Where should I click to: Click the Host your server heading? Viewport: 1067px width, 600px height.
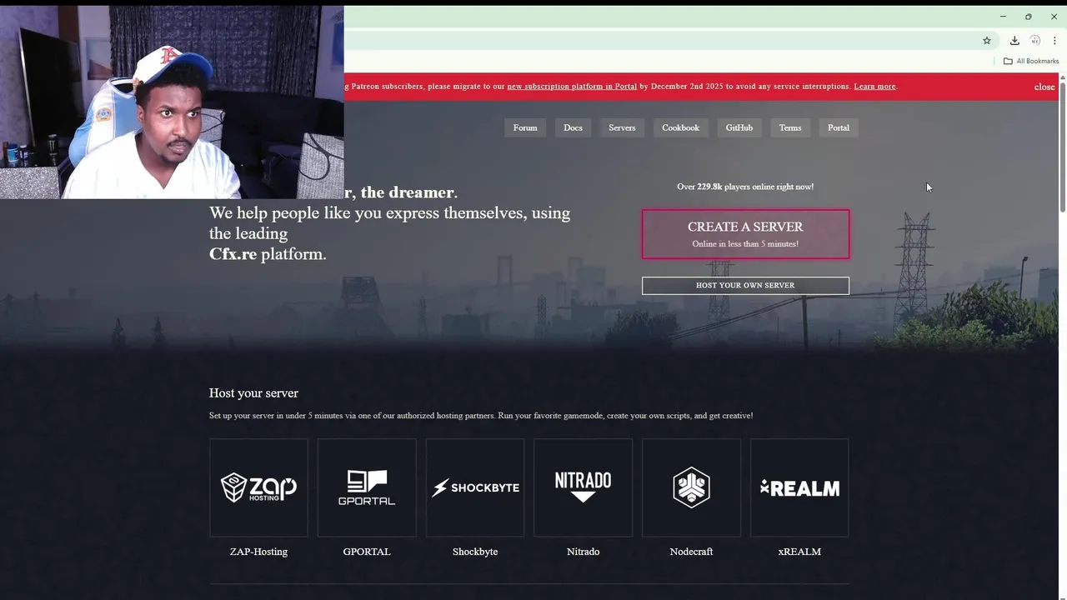253,393
